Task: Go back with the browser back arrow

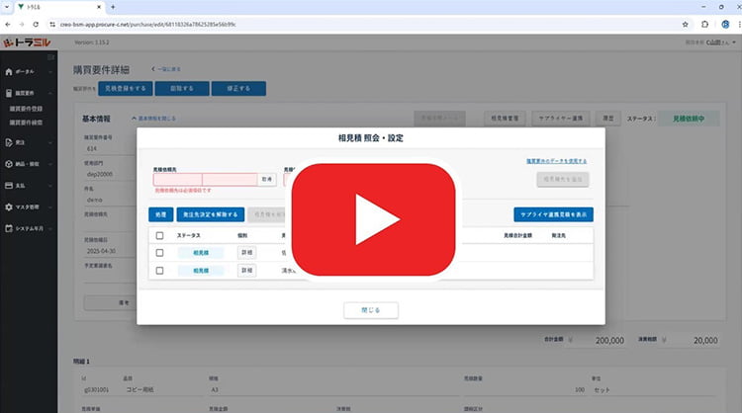Action: coord(8,24)
